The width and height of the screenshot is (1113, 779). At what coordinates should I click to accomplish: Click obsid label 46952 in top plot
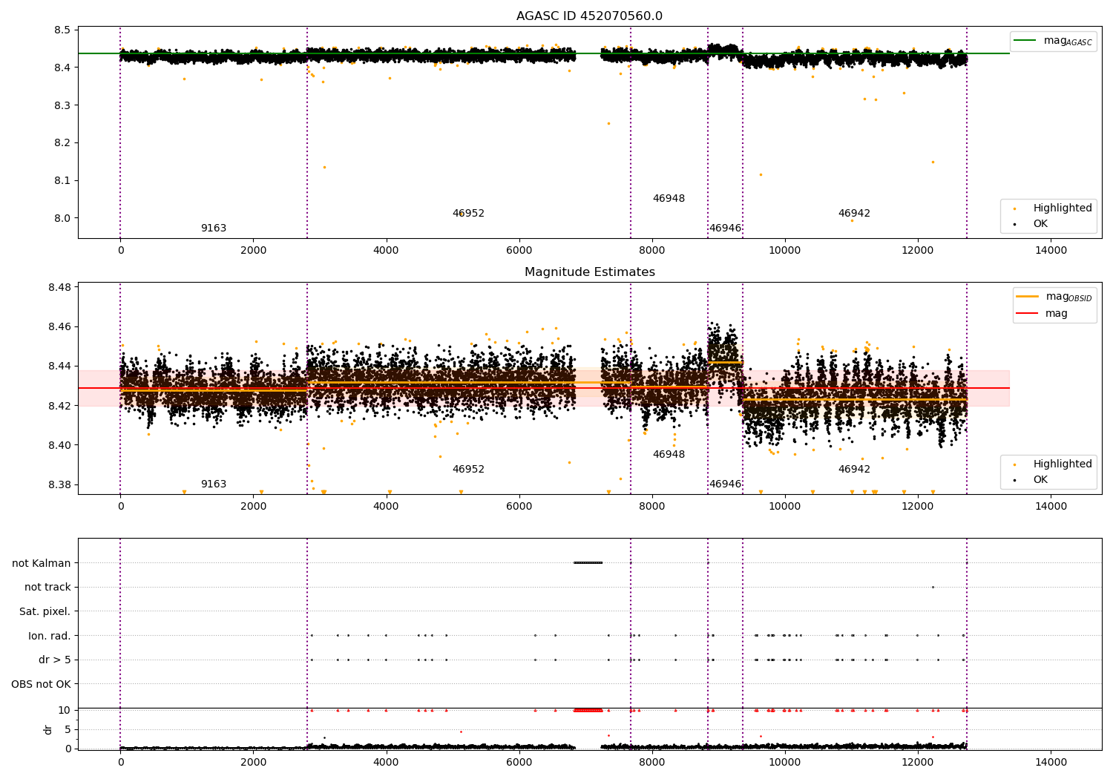pos(468,213)
